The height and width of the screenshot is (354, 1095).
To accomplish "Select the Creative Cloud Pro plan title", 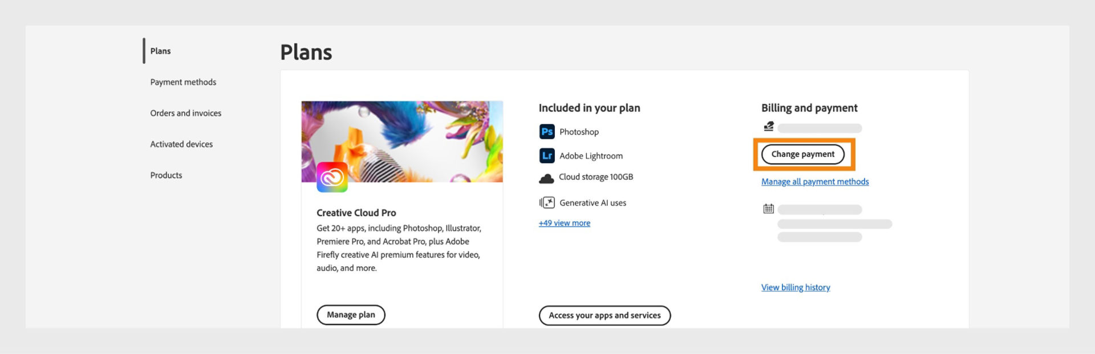I will [x=356, y=213].
